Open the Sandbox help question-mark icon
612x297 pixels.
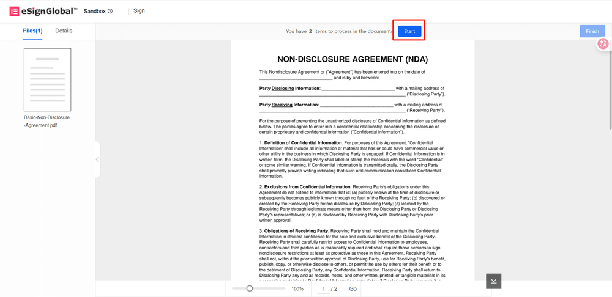tap(110, 11)
